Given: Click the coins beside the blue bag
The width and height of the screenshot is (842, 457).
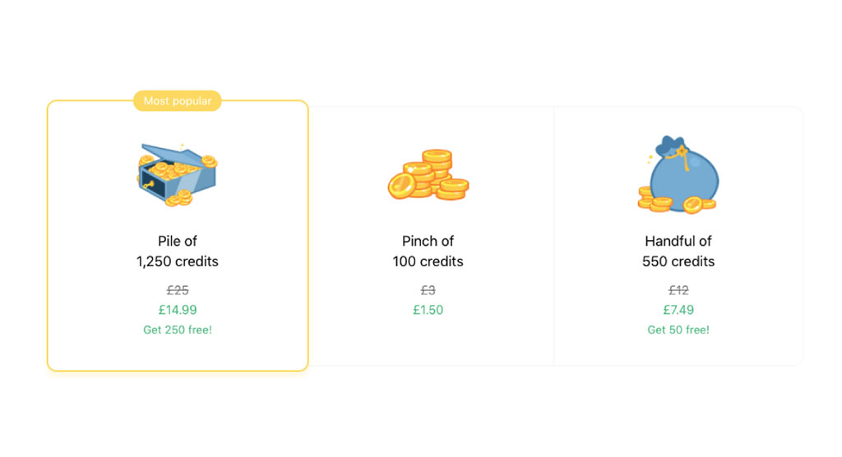Looking at the screenshot, I should (x=655, y=200).
